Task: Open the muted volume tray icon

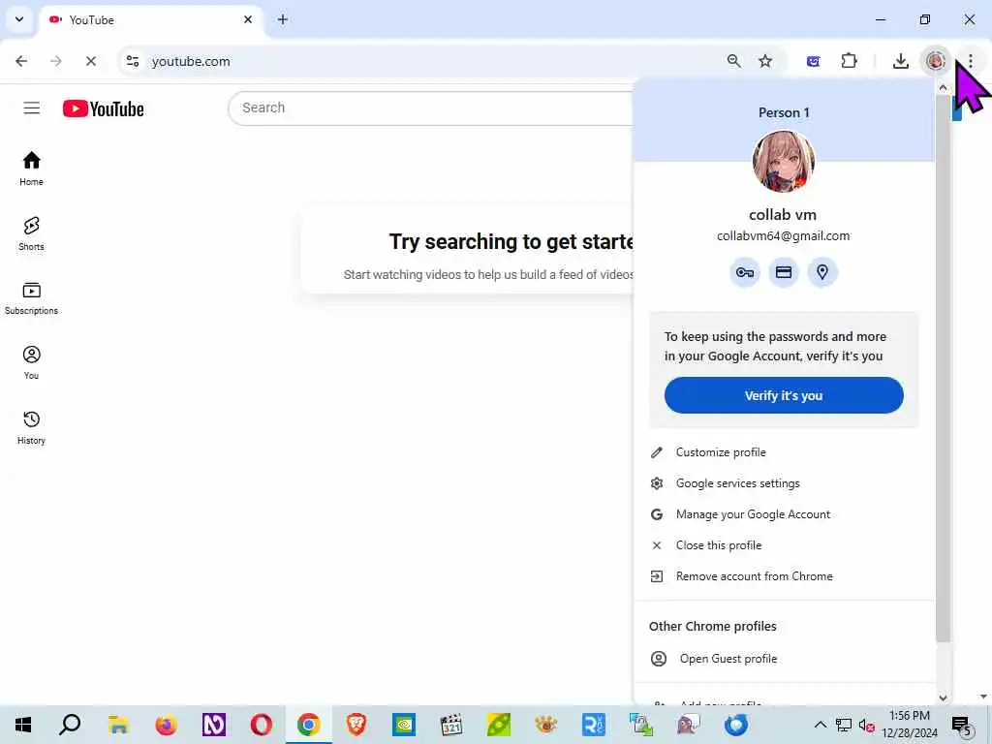Action: [x=866, y=725]
